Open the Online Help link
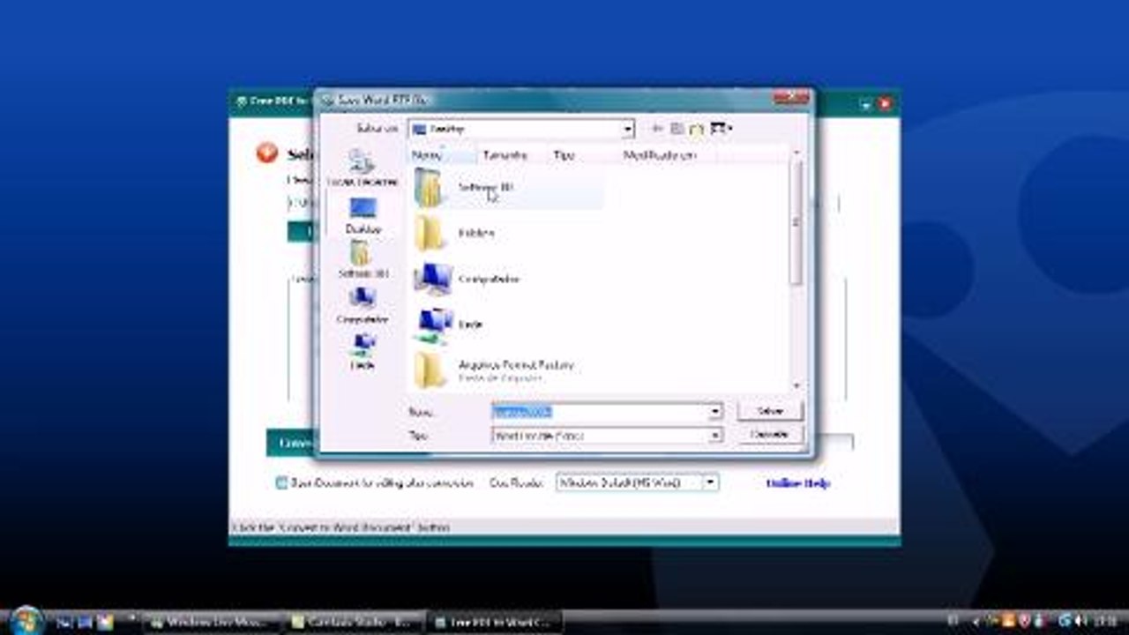 tap(798, 483)
